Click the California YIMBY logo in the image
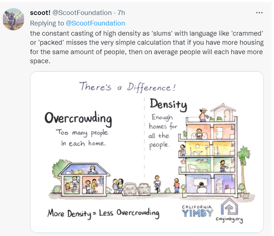 [x=198, y=211]
